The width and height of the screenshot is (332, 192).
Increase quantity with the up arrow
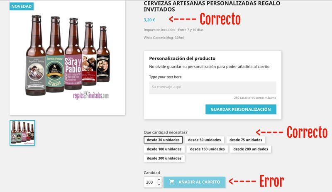[x=159, y=180]
